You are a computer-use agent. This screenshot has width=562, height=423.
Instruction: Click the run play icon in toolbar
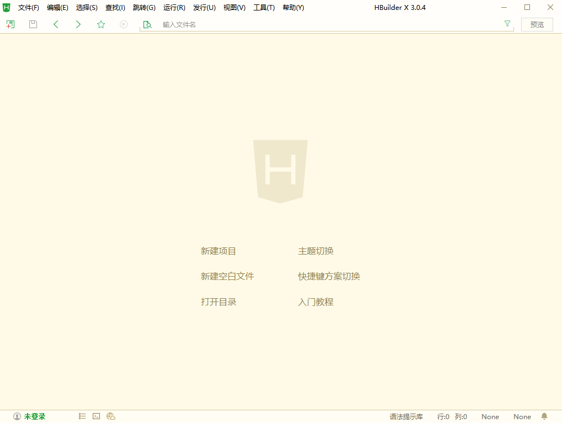tap(124, 24)
